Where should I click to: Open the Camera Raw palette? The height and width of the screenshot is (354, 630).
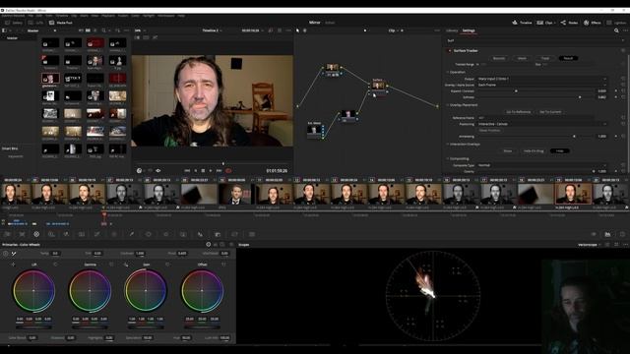pos(7,234)
